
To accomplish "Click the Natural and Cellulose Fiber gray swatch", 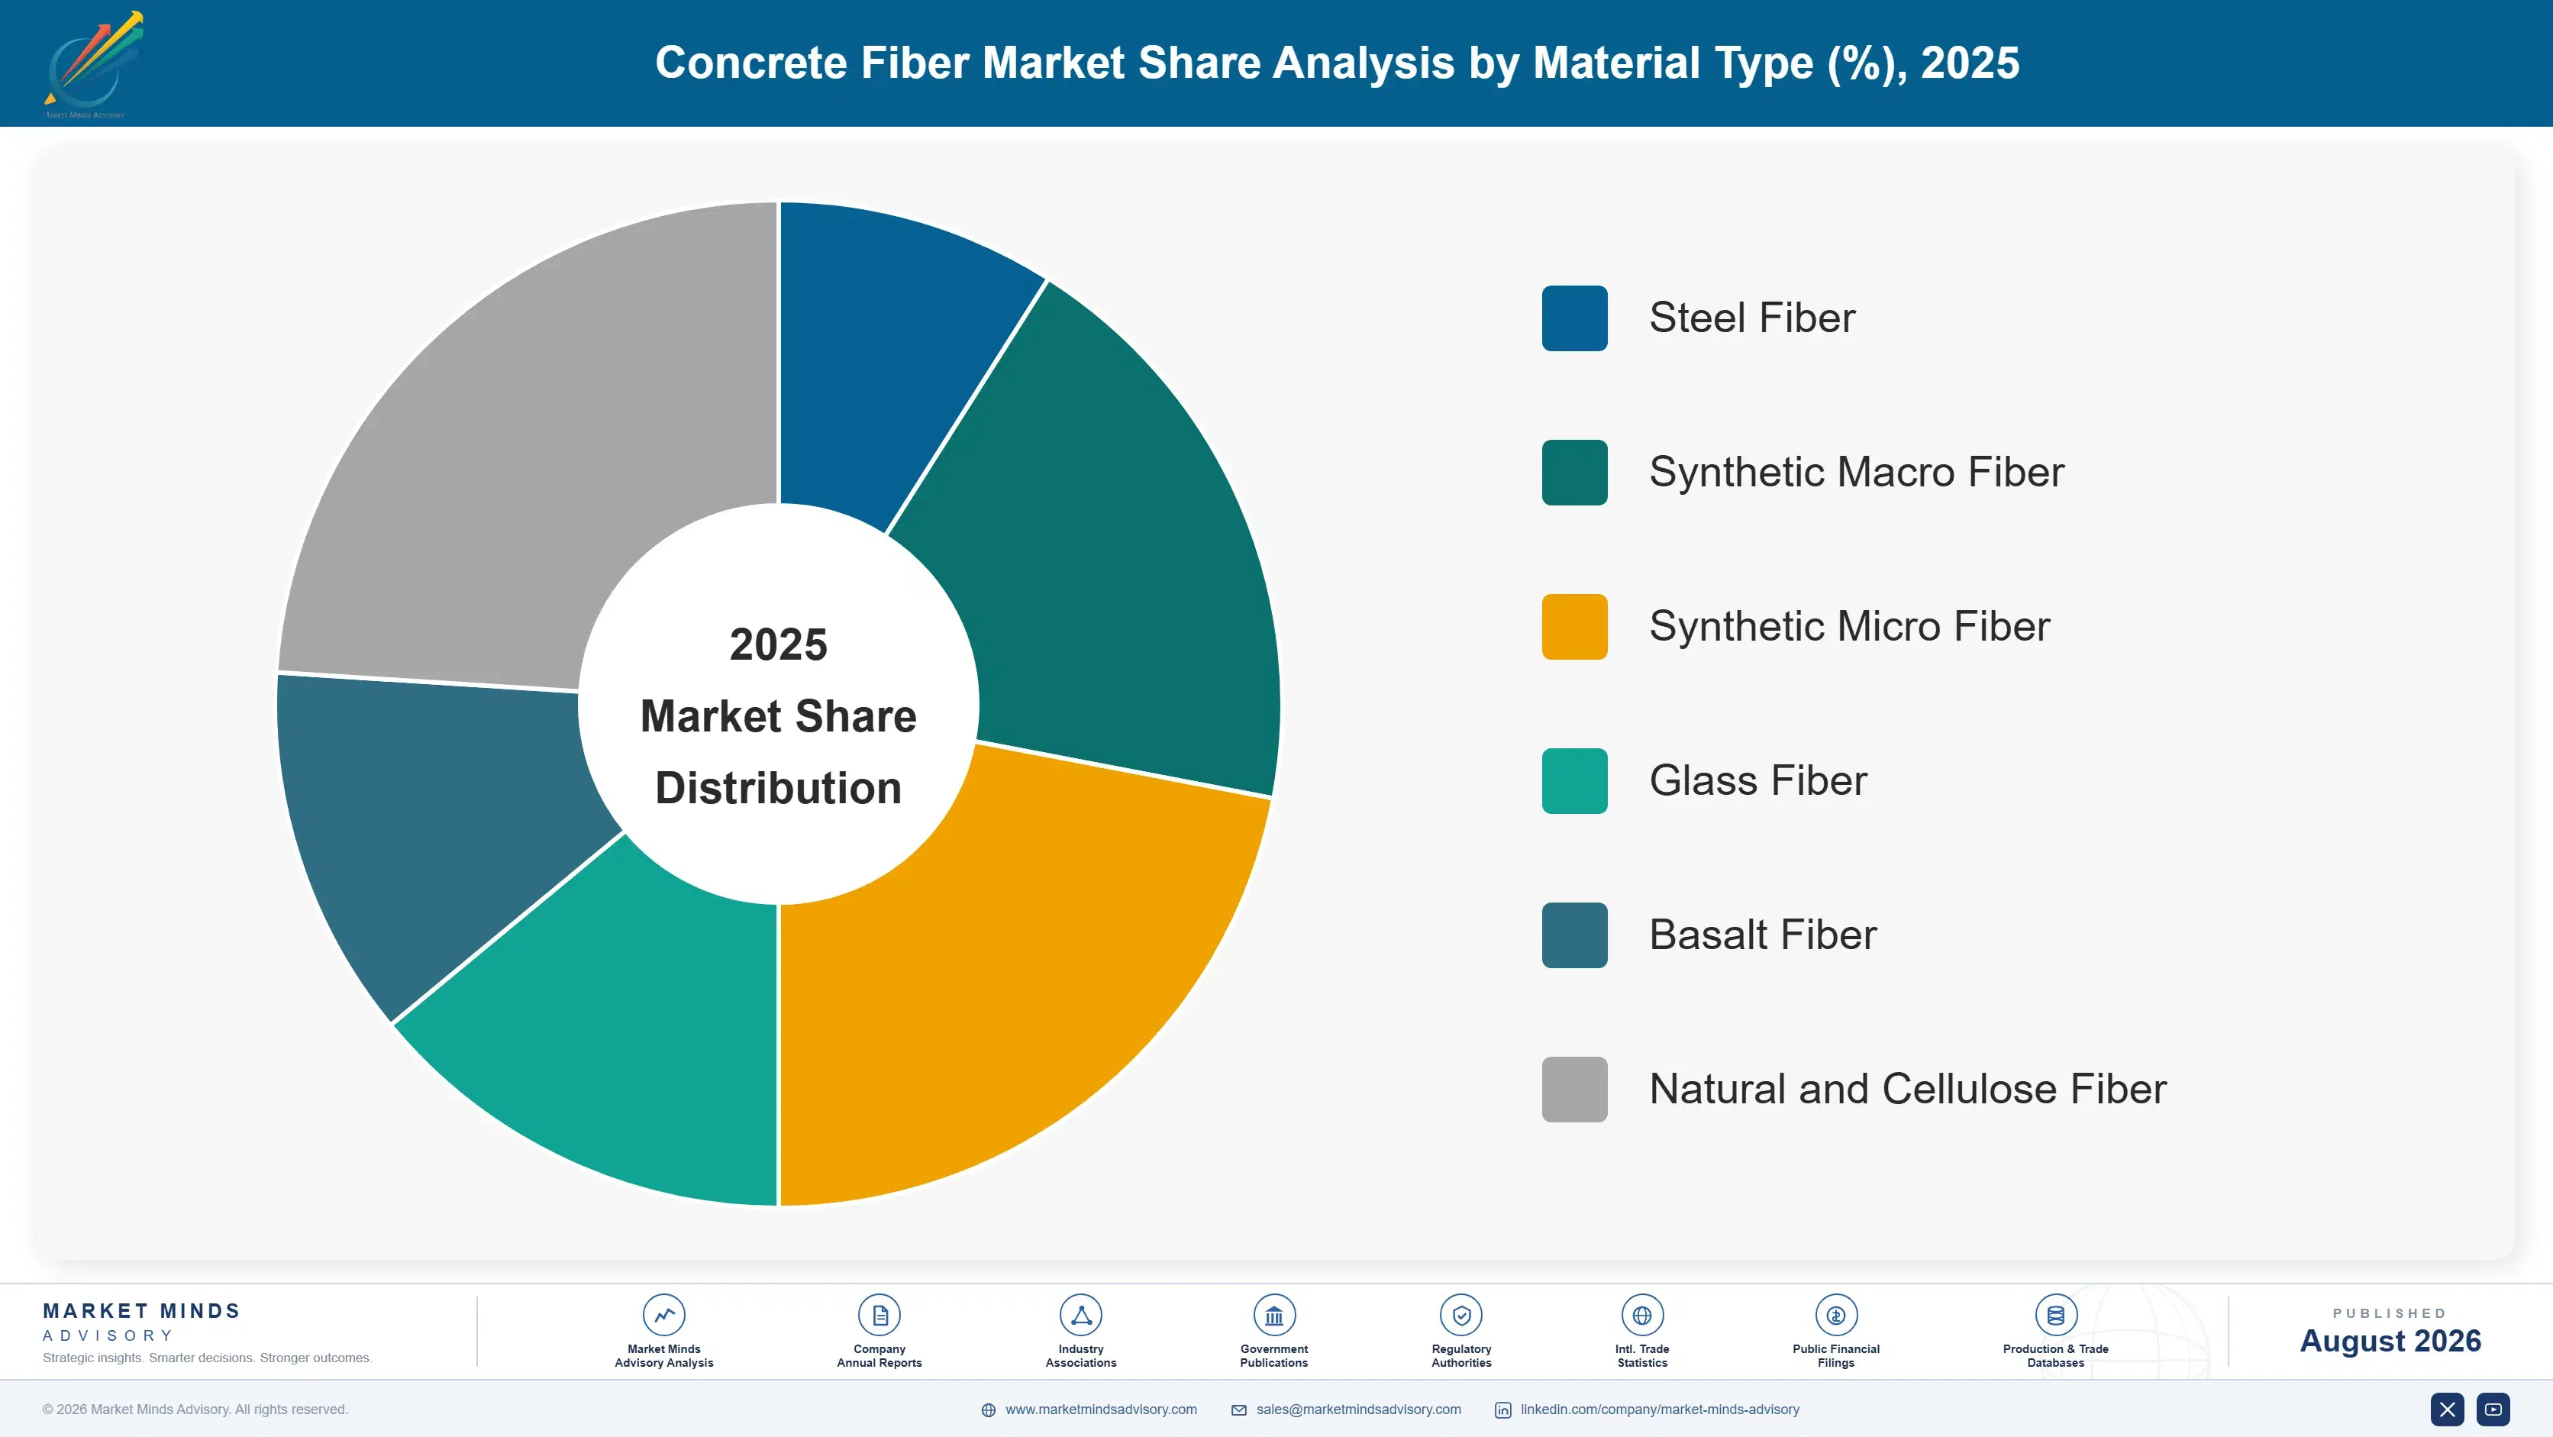I will (1573, 1089).
